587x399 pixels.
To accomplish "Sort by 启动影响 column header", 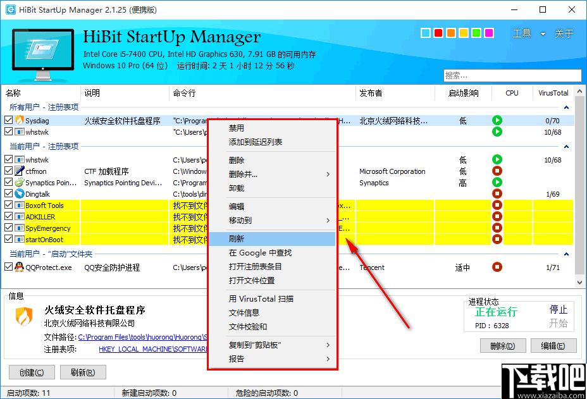I will click(x=463, y=93).
